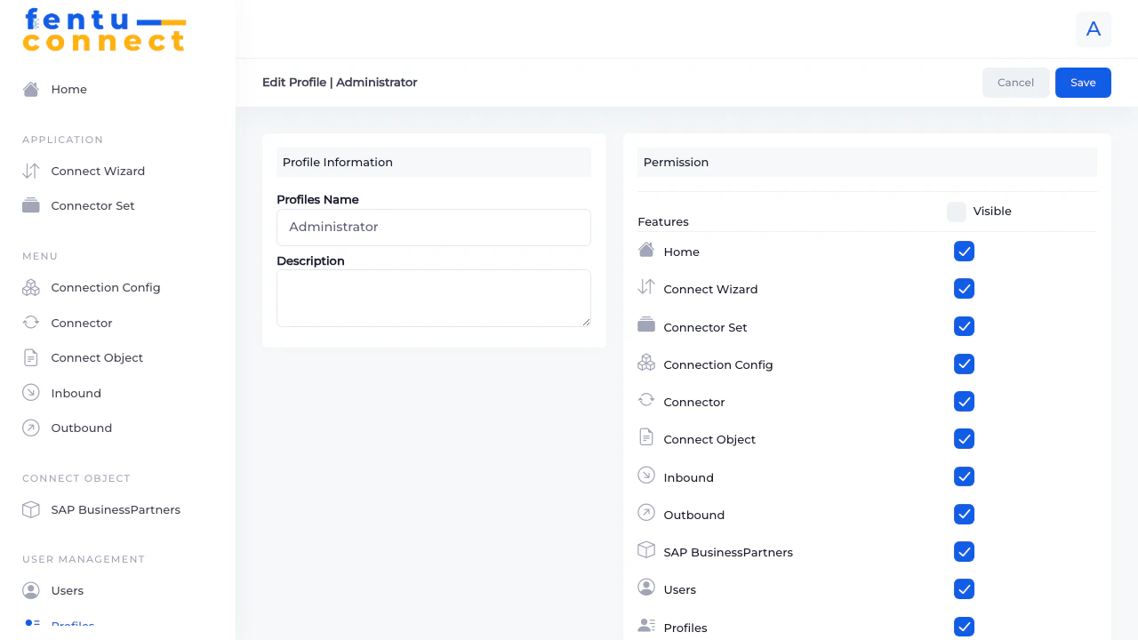Select the Connector sync icon

[x=30, y=323]
